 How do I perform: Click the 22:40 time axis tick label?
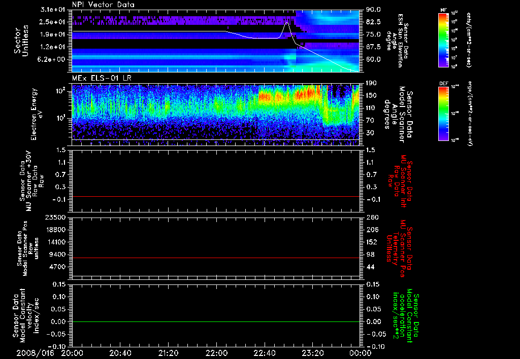pos(264,353)
